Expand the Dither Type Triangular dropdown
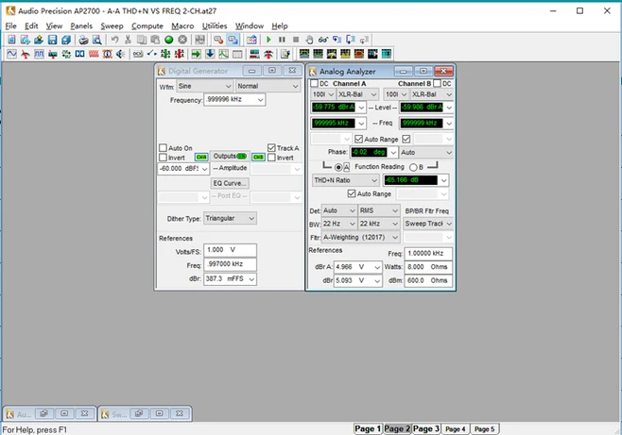 click(x=230, y=219)
